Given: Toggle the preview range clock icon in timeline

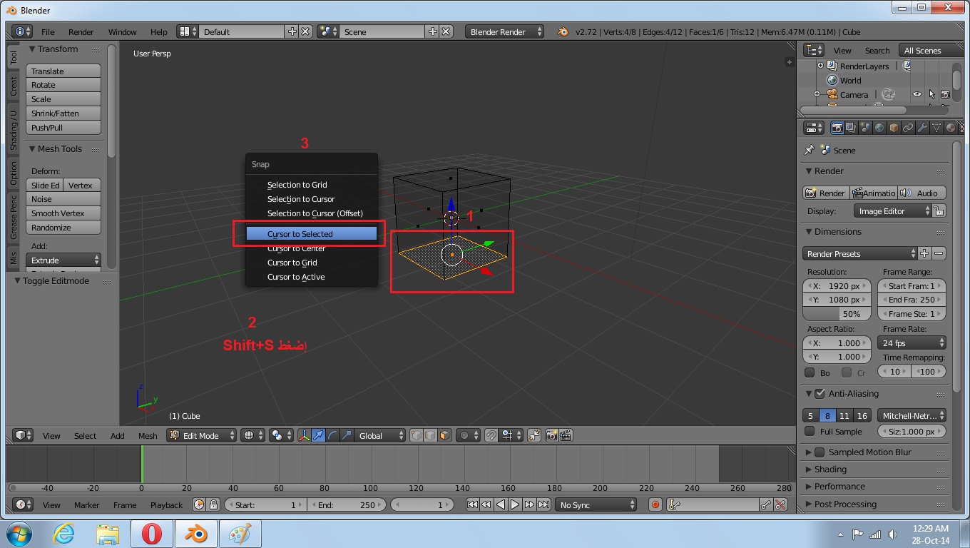Looking at the screenshot, I should [x=198, y=504].
